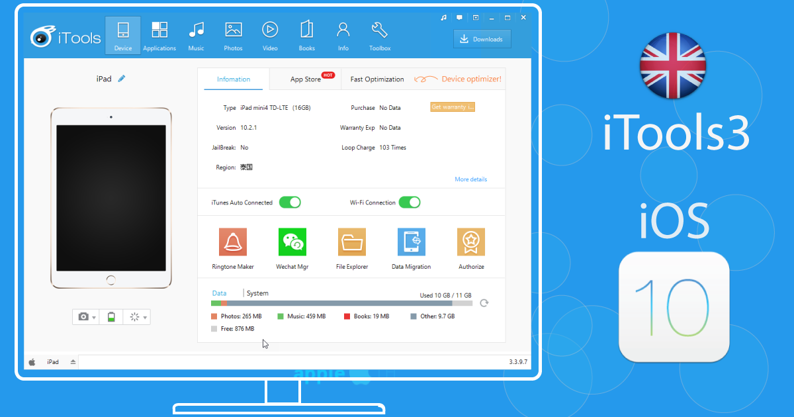Click iPad mini4 TD-LTE (16GB) type text
This screenshot has height=417, width=794.
click(275, 107)
